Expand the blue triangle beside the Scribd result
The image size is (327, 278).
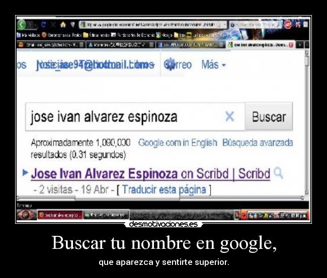(25, 173)
